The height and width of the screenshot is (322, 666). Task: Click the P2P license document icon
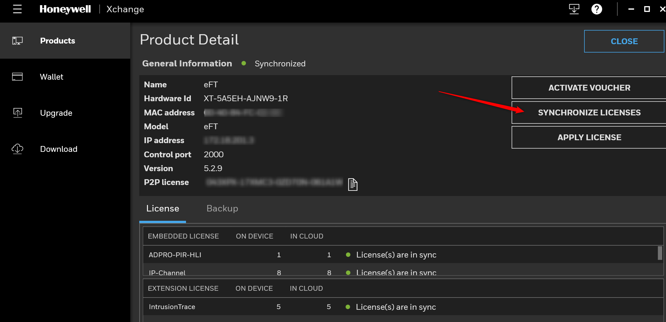pos(353,184)
